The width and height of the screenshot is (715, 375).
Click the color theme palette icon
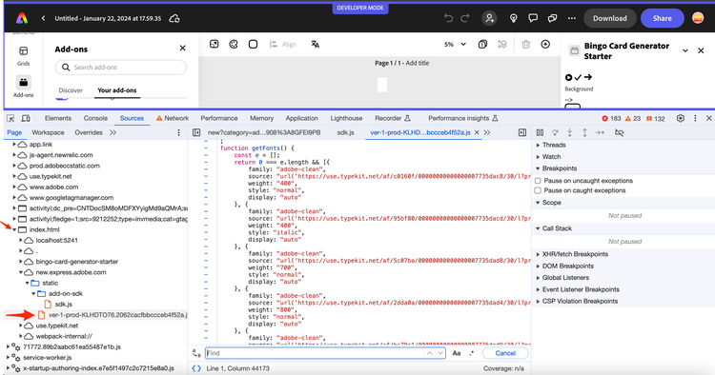pyautogui.click(x=234, y=44)
